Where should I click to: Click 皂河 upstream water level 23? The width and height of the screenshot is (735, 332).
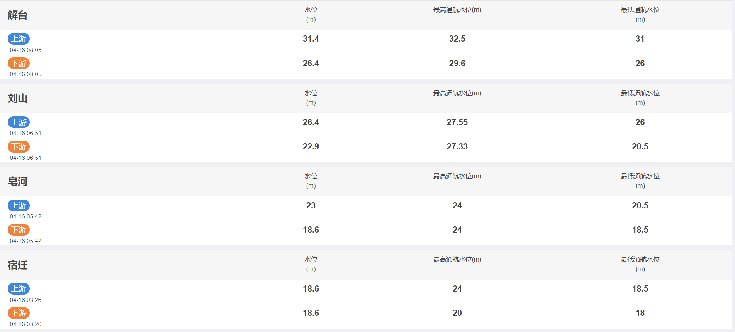tap(311, 205)
